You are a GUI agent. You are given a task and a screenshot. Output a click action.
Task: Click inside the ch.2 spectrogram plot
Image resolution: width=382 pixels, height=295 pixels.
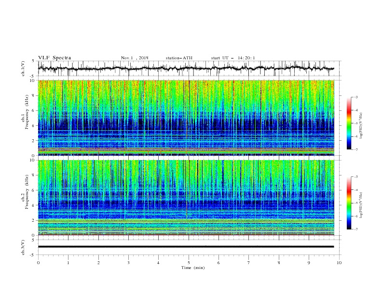click(186, 198)
